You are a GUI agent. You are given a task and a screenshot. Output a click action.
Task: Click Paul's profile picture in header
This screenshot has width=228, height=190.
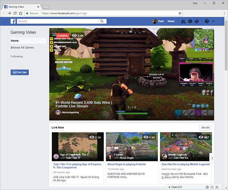155,21
